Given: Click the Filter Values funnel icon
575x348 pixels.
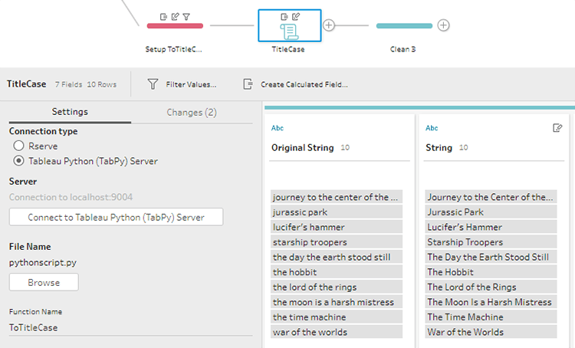Looking at the screenshot, I should pyautogui.click(x=153, y=84).
